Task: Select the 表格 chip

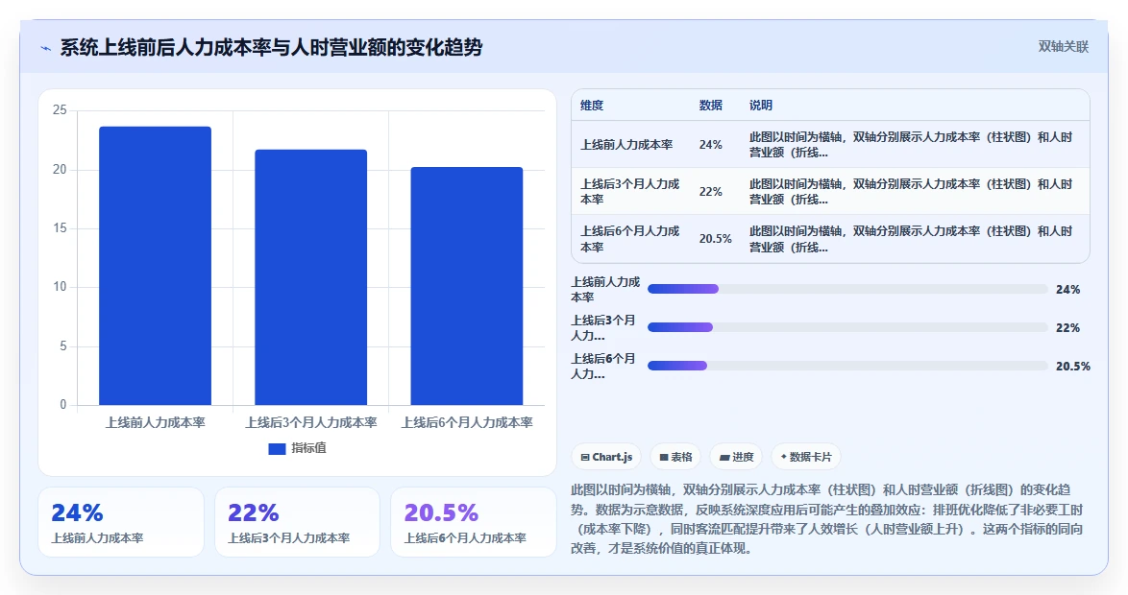Action: pos(675,457)
